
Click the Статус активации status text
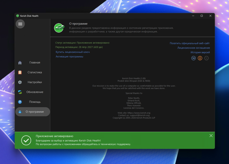click(x=82, y=43)
